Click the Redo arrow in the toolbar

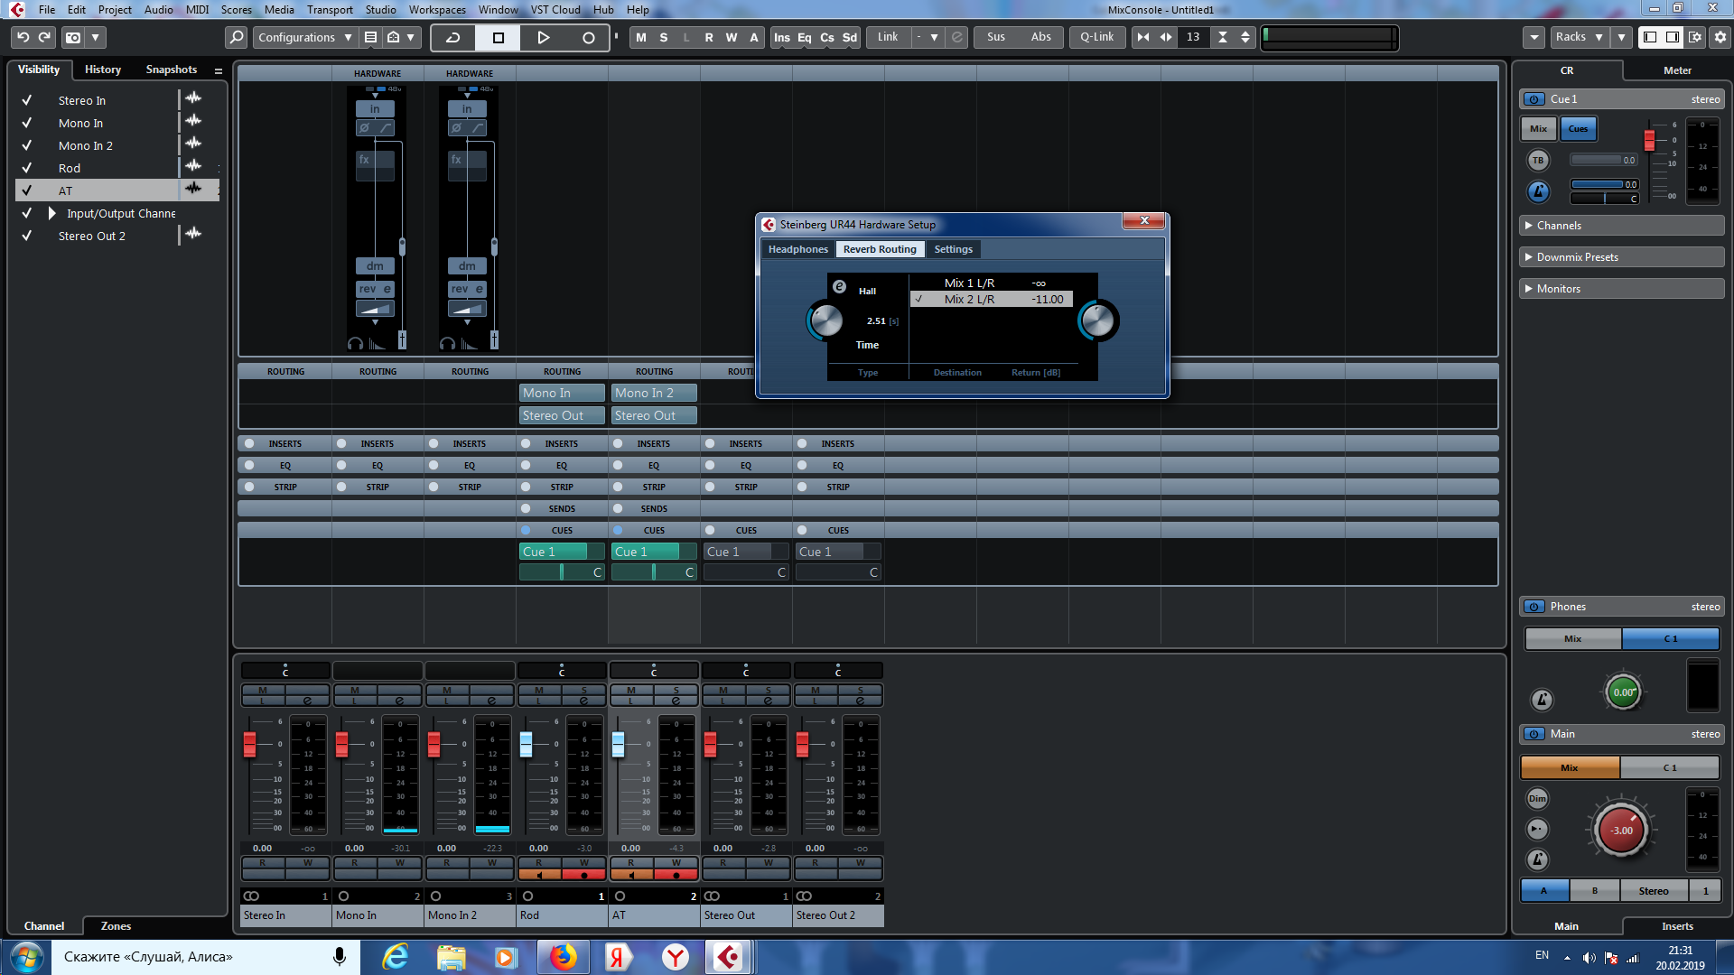[x=44, y=37]
